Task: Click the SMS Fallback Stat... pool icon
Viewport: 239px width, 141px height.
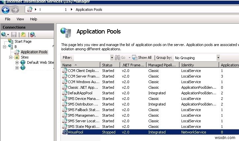Action: click(x=65, y=110)
